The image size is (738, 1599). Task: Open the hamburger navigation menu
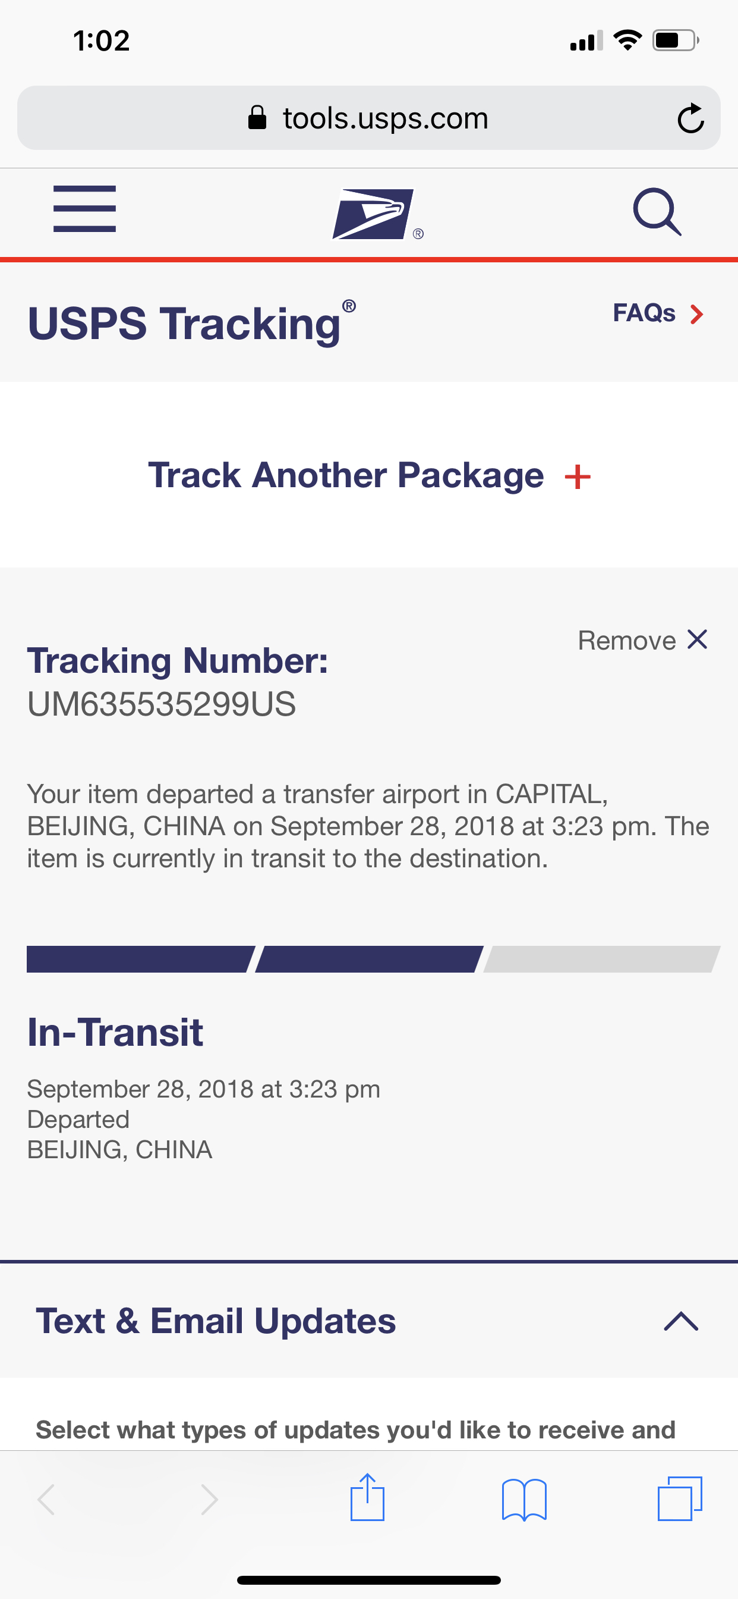tap(84, 209)
